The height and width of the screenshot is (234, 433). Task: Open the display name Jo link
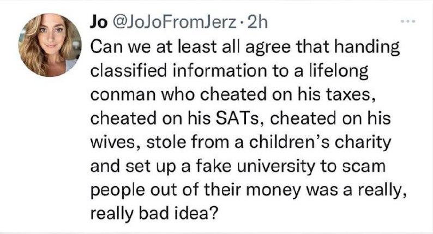98,23
